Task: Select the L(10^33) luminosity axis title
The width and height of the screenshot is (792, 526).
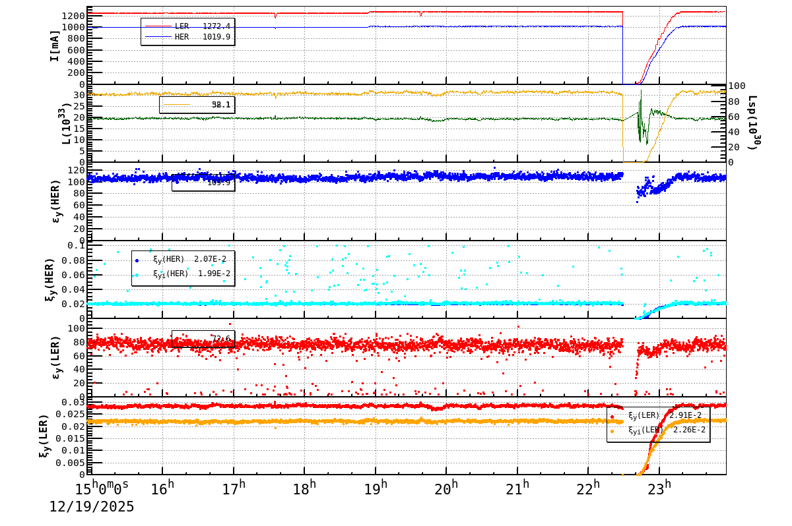Action: (66, 123)
